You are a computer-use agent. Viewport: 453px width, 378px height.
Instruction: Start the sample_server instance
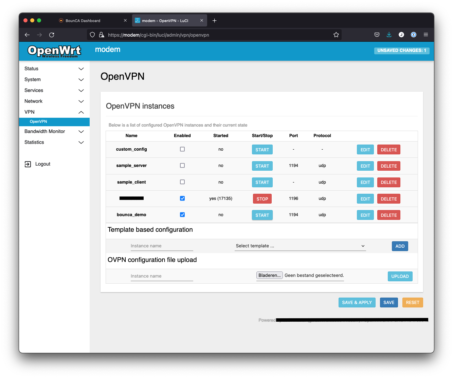click(x=262, y=166)
